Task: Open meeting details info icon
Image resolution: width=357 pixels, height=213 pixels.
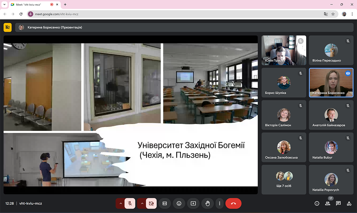Action: click(x=317, y=203)
